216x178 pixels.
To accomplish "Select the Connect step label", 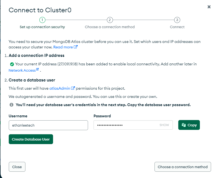I will tap(177, 27).
